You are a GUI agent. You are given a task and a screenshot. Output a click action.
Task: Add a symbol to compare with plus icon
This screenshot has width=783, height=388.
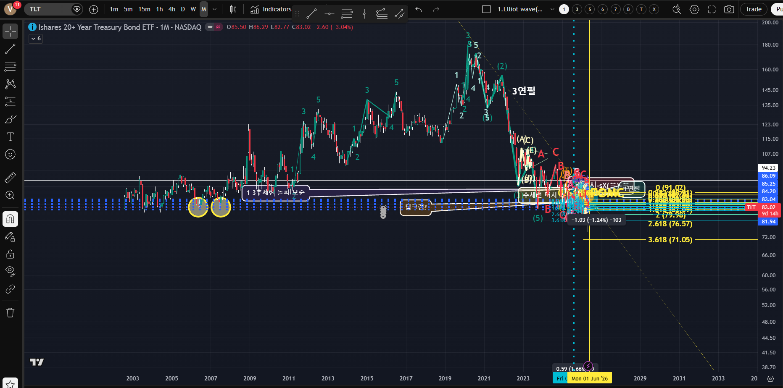point(94,9)
